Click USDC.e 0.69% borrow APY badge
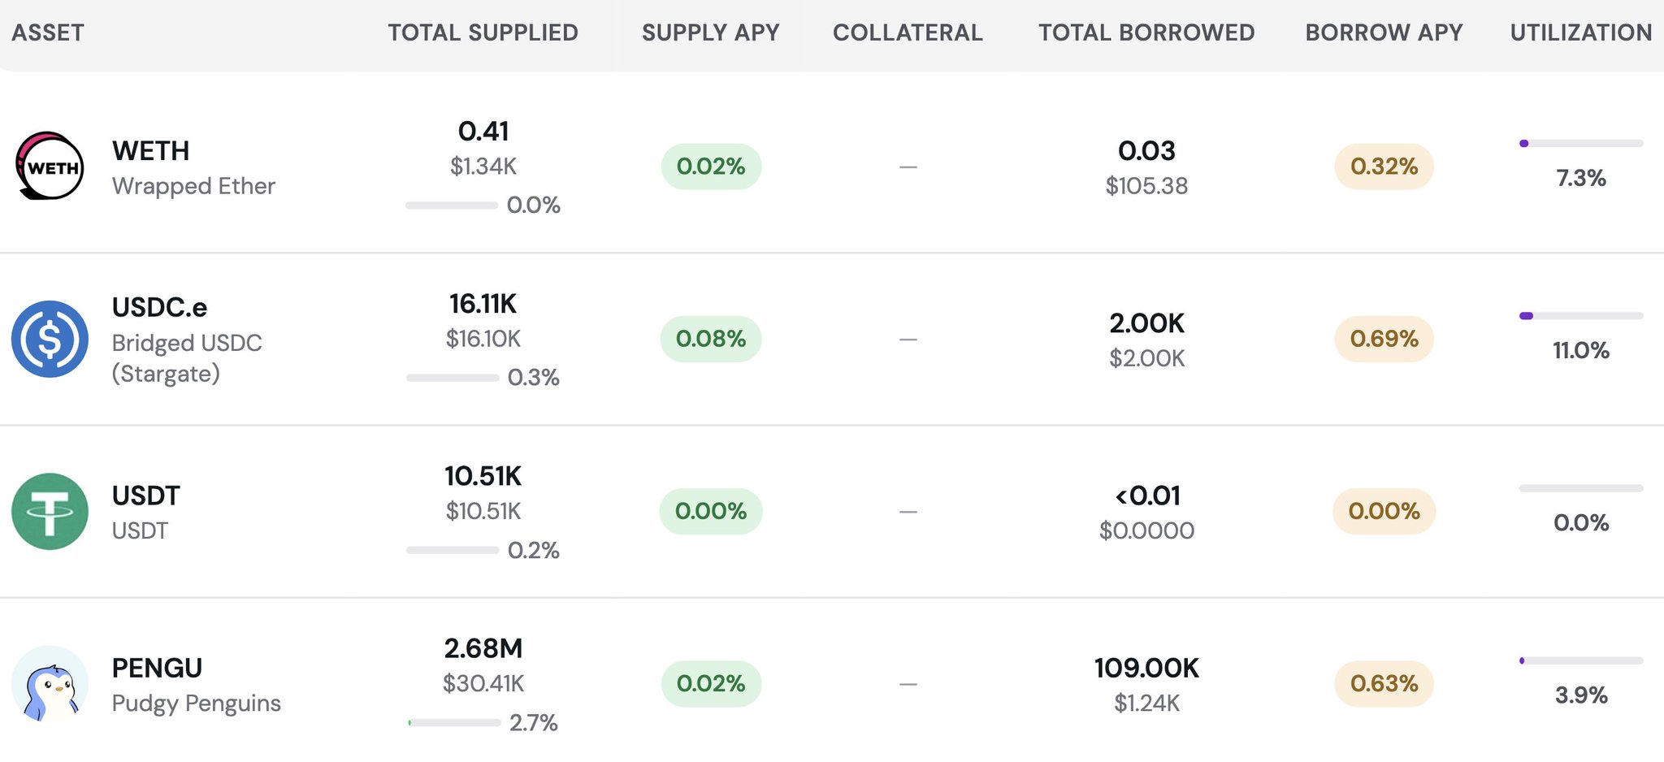1664x762 pixels. (1384, 339)
